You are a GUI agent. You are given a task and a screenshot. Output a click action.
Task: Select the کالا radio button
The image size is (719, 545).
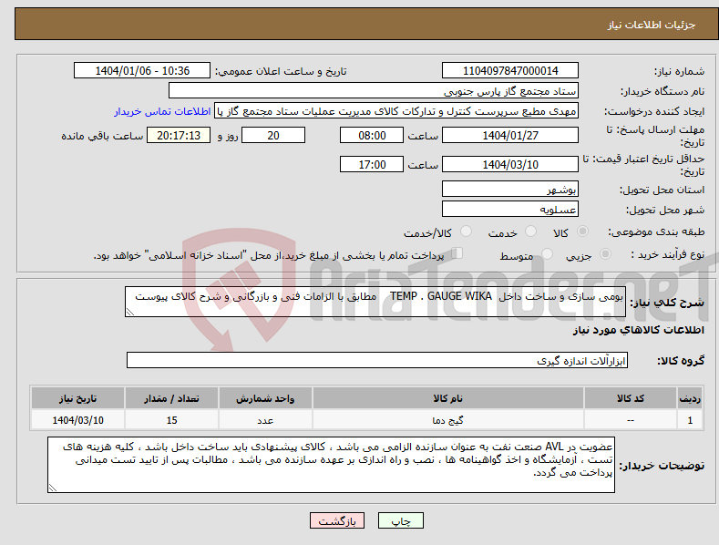(x=582, y=231)
